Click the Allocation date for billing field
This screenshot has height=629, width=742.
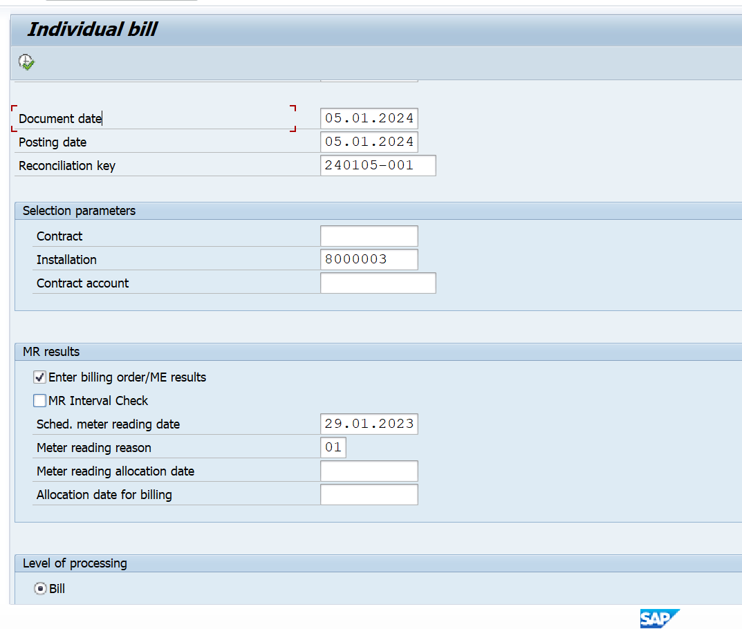click(x=369, y=495)
